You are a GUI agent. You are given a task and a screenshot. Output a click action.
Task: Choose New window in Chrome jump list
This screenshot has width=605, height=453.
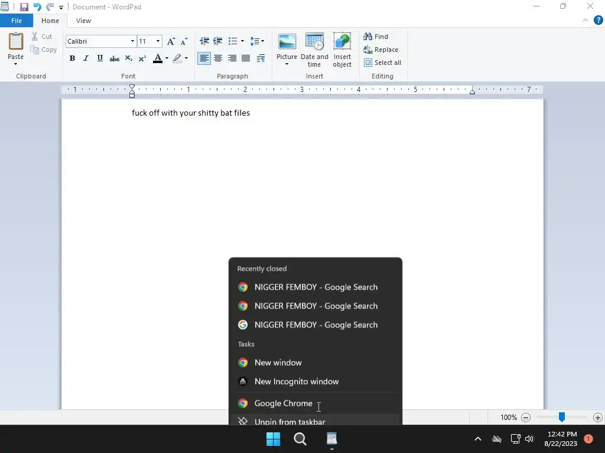(315, 363)
